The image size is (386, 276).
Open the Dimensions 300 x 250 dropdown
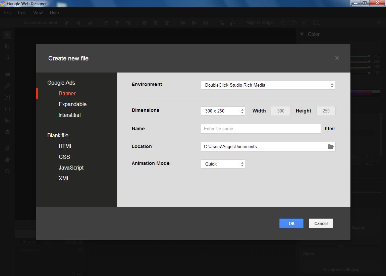pyautogui.click(x=223, y=111)
